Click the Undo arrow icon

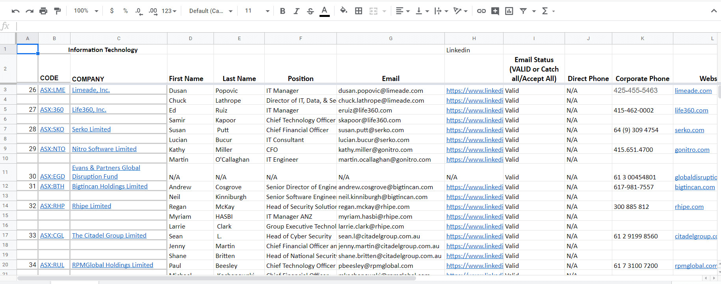15,11
